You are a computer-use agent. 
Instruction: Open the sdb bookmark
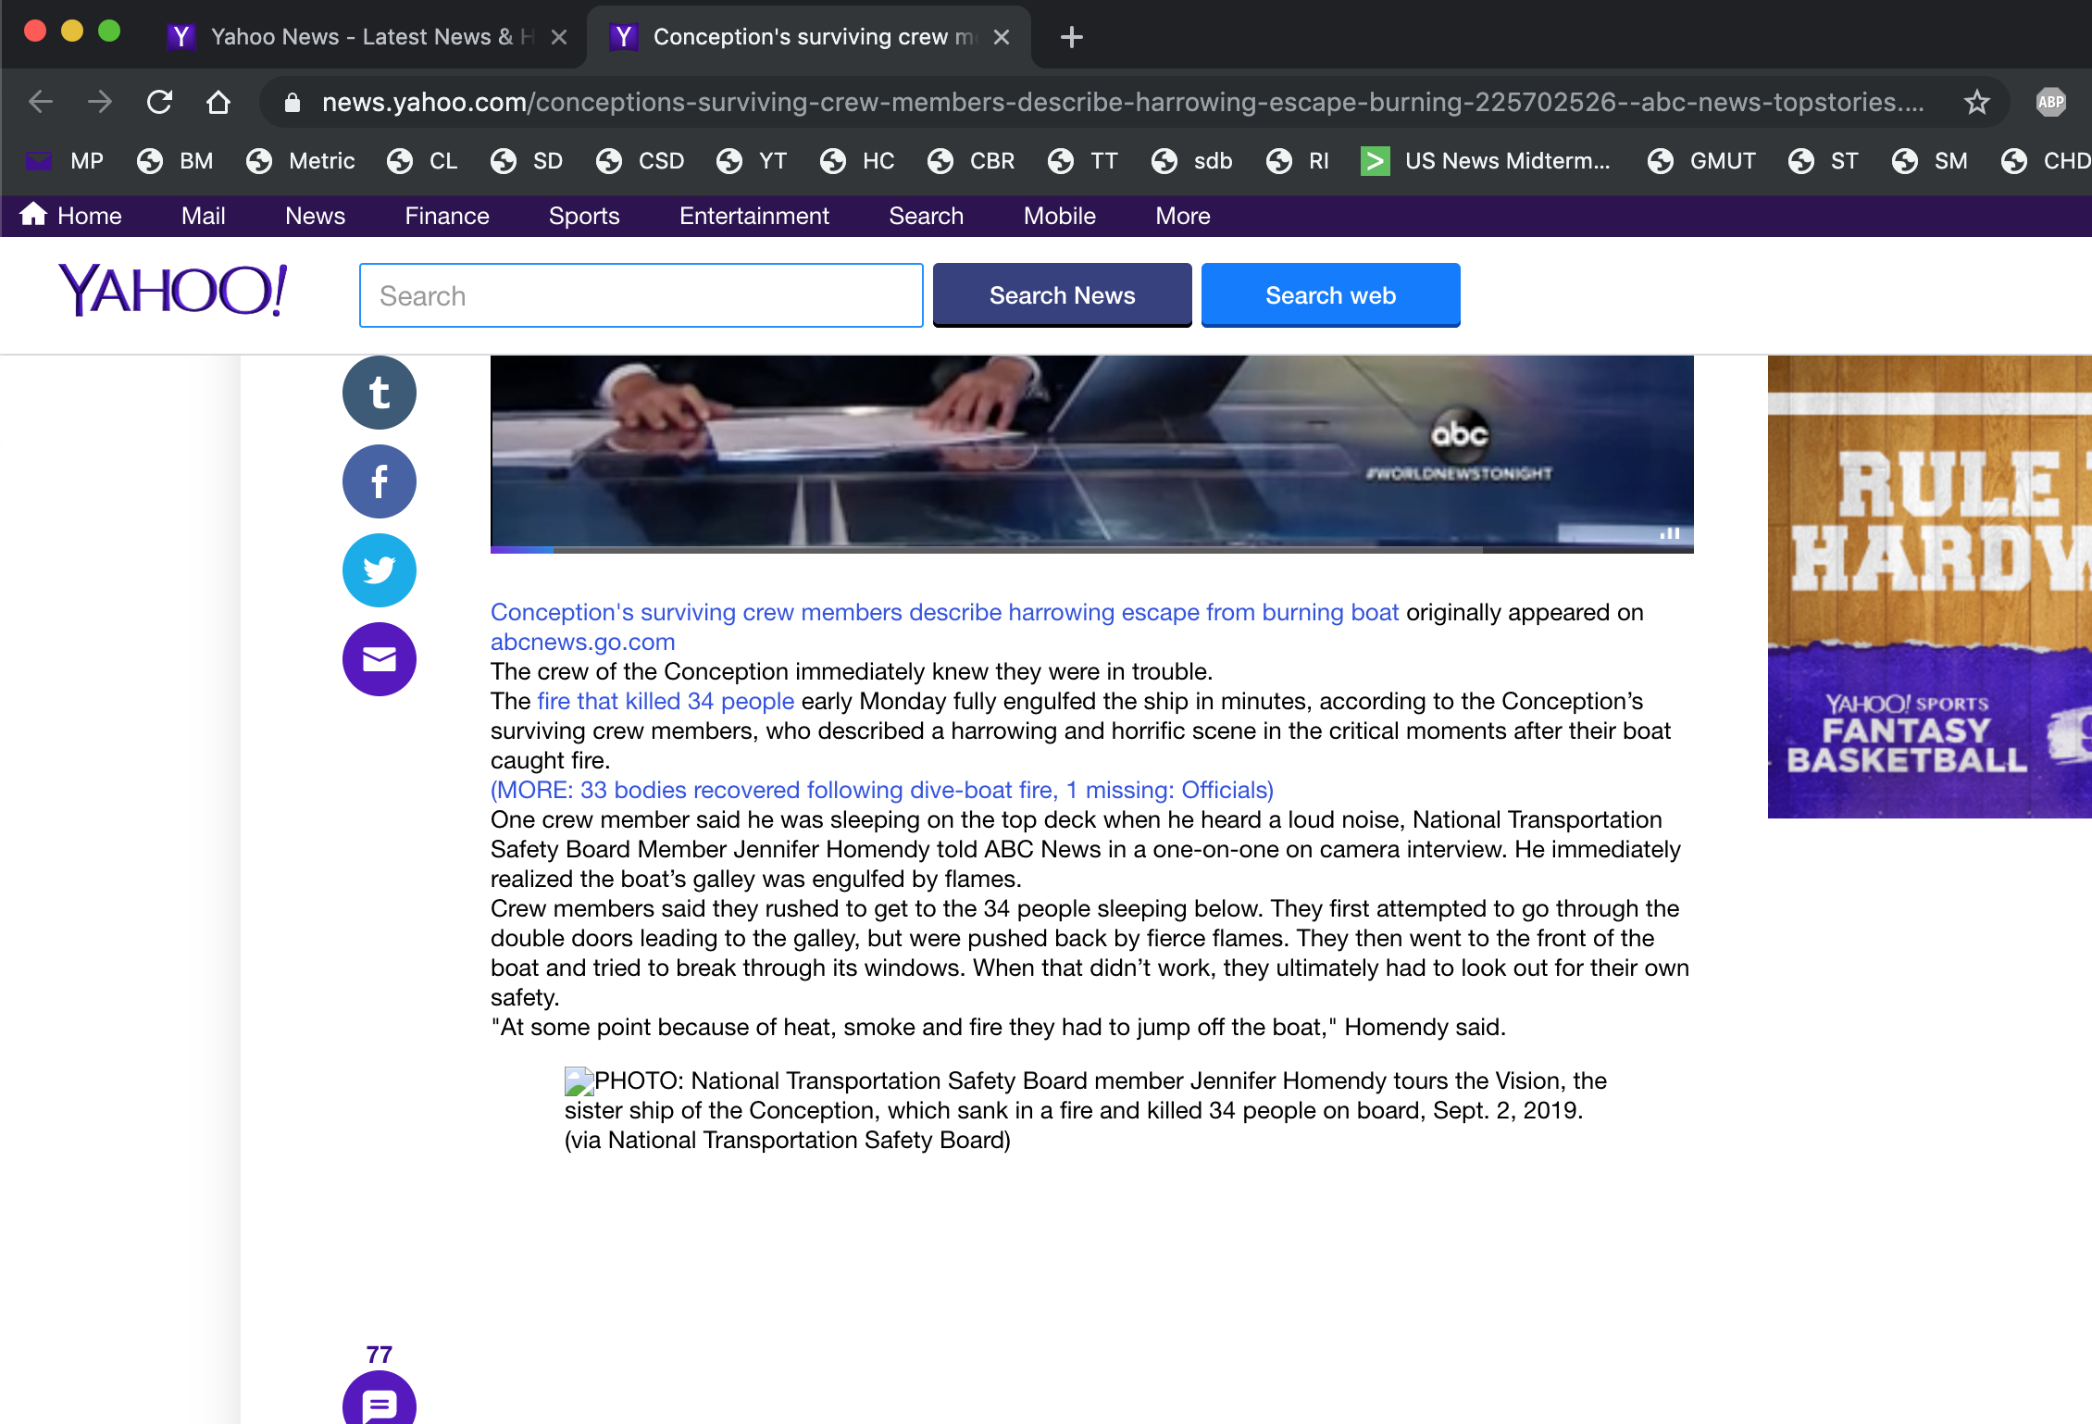coord(1192,161)
